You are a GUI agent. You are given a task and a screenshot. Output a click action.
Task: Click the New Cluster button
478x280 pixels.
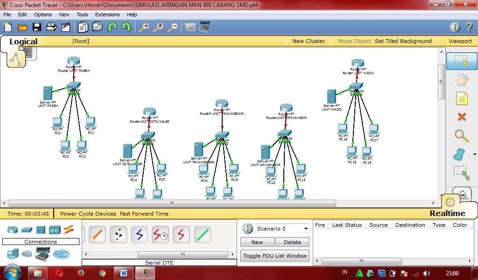309,41
